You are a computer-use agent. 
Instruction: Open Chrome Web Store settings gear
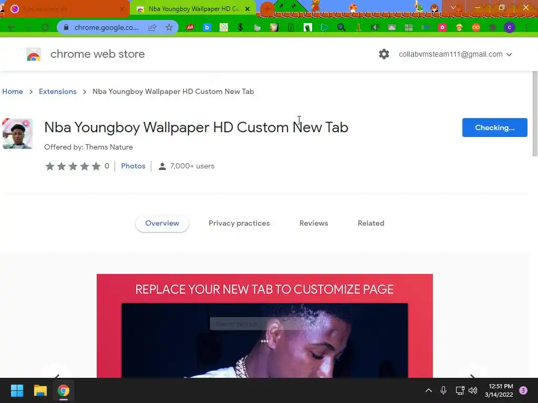tap(384, 54)
